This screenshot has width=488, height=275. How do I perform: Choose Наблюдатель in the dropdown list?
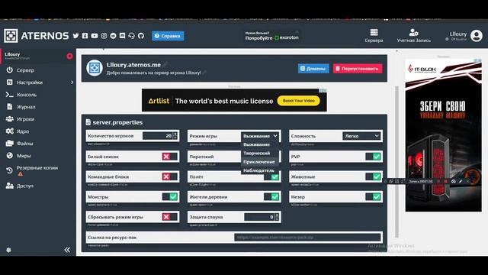[x=259, y=170]
